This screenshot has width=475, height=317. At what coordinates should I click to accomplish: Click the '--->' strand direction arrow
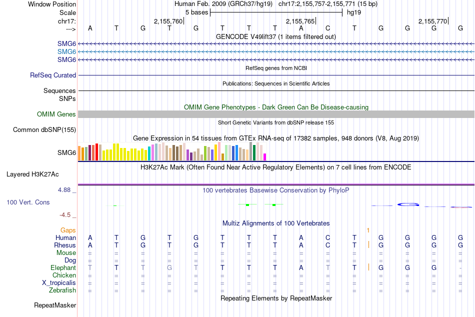(70, 29)
